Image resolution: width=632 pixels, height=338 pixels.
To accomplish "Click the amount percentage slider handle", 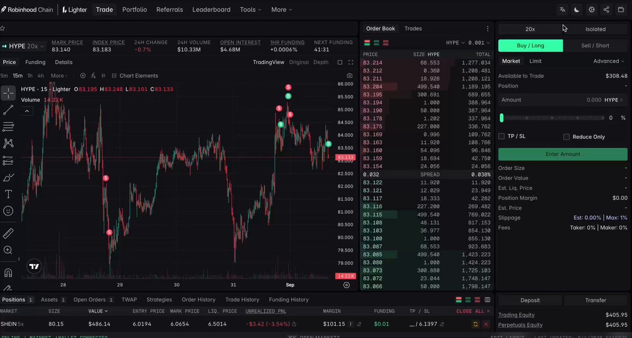I will [501, 118].
